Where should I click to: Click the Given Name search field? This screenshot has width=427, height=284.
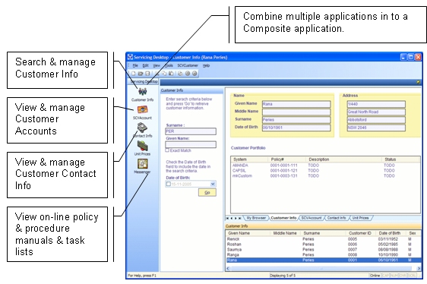pyautogui.click(x=191, y=144)
